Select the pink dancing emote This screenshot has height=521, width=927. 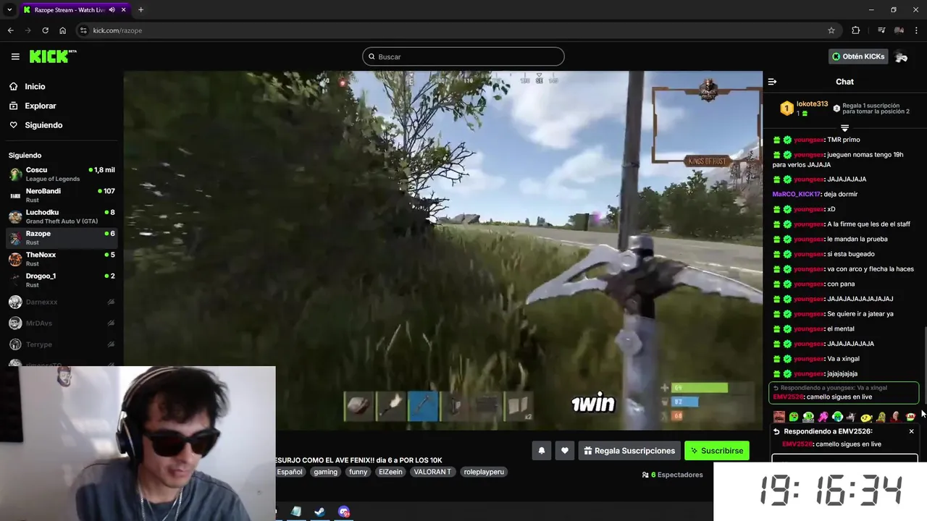point(823,417)
